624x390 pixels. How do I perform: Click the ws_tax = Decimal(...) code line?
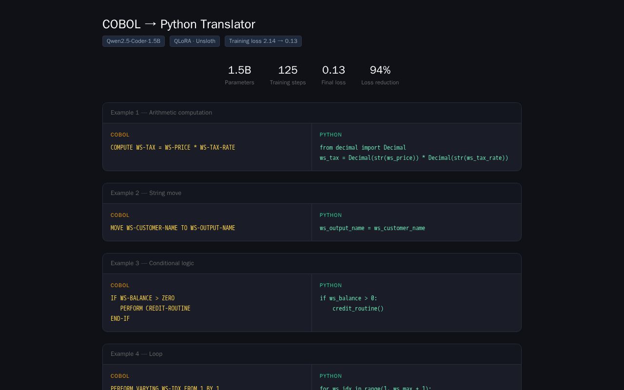tap(414, 157)
